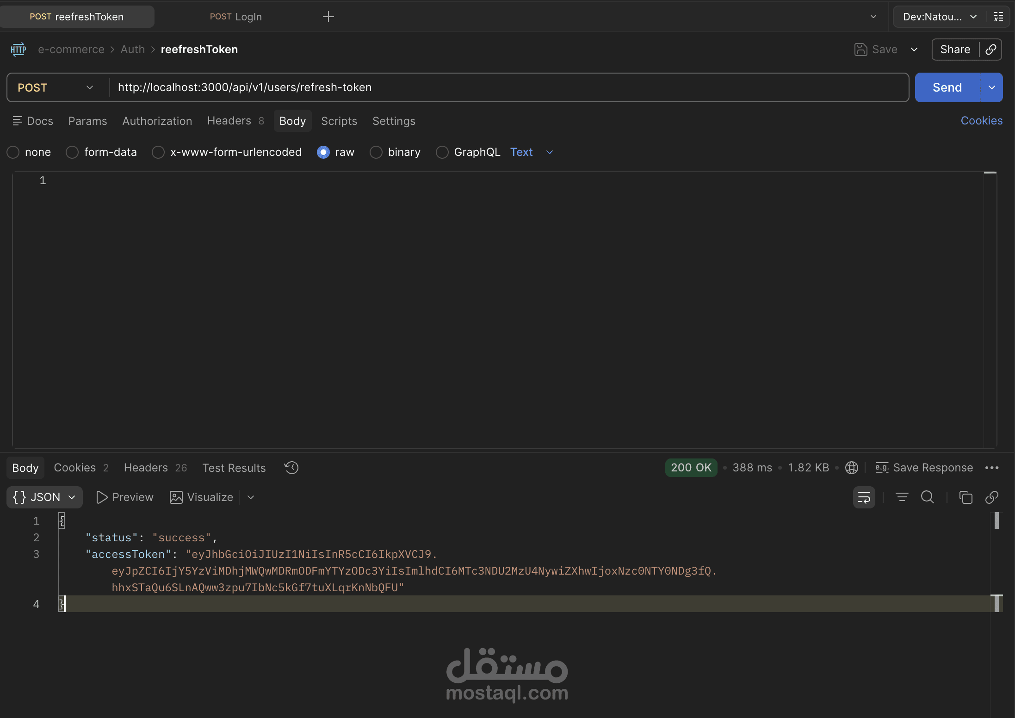Screen dimensions: 1015x718
Task: Open the environment quick look icon
Action: [x=998, y=17]
